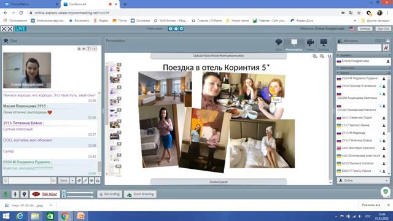Image resolution: width=393 pixels, height=221 pixels.
Task: Open the Desktop sharing view
Action: point(324,45)
